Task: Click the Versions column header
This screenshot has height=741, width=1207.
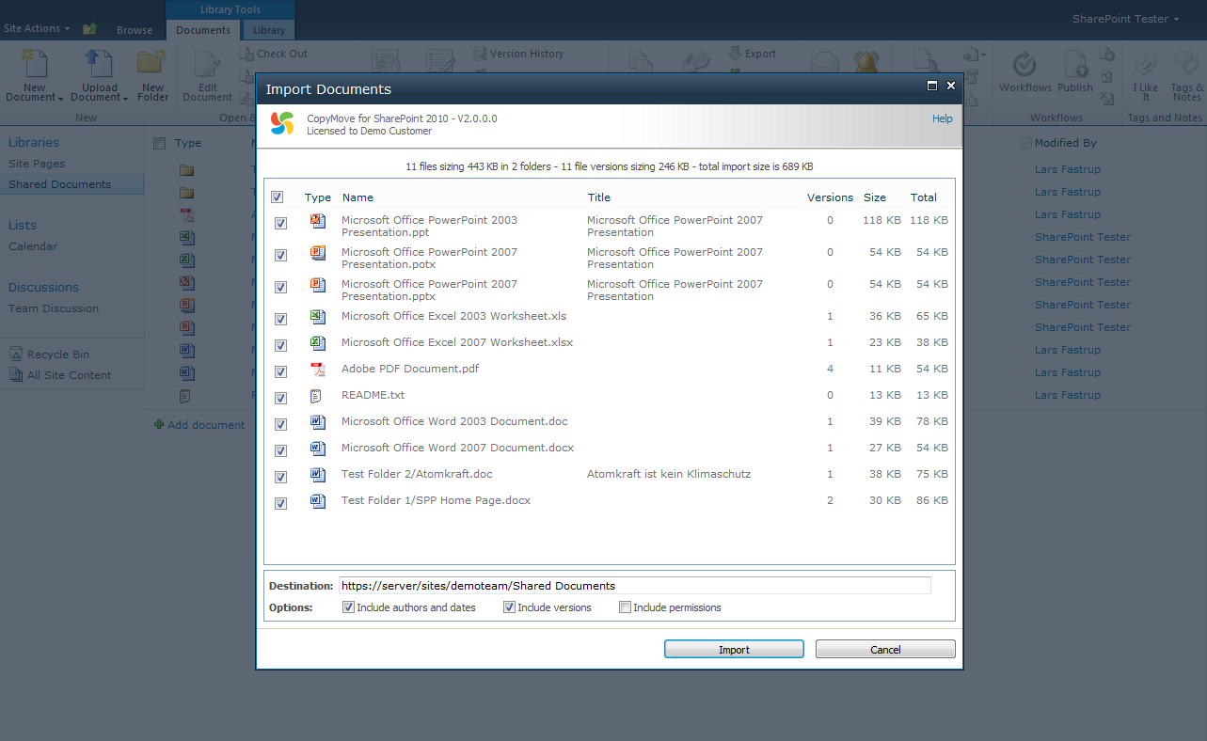Action: tap(830, 197)
